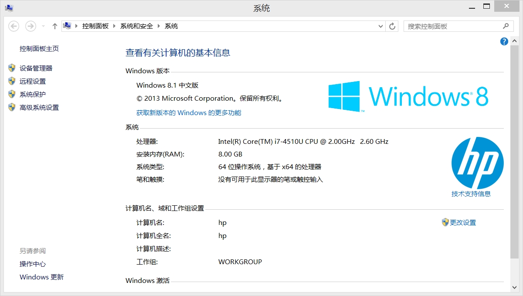Click the system icon in title bar

9,7
